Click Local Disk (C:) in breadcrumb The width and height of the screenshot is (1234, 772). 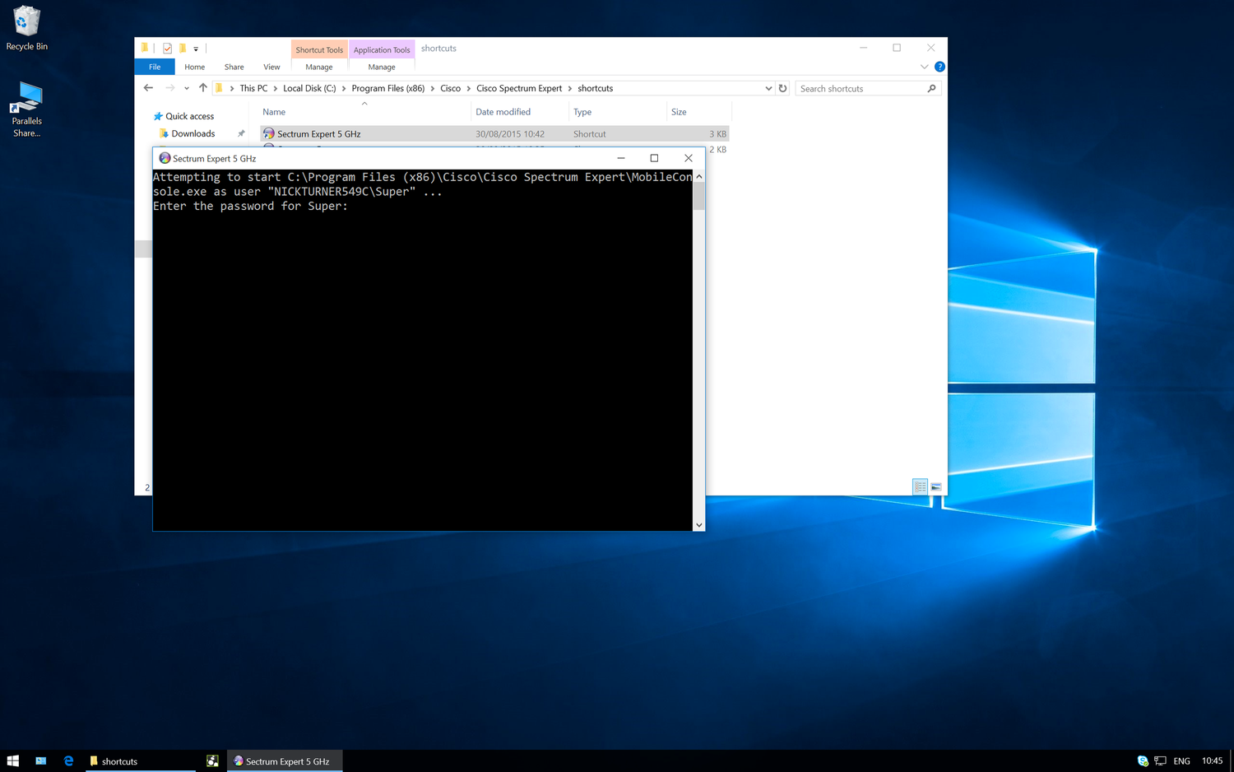click(x=309, y=88)
